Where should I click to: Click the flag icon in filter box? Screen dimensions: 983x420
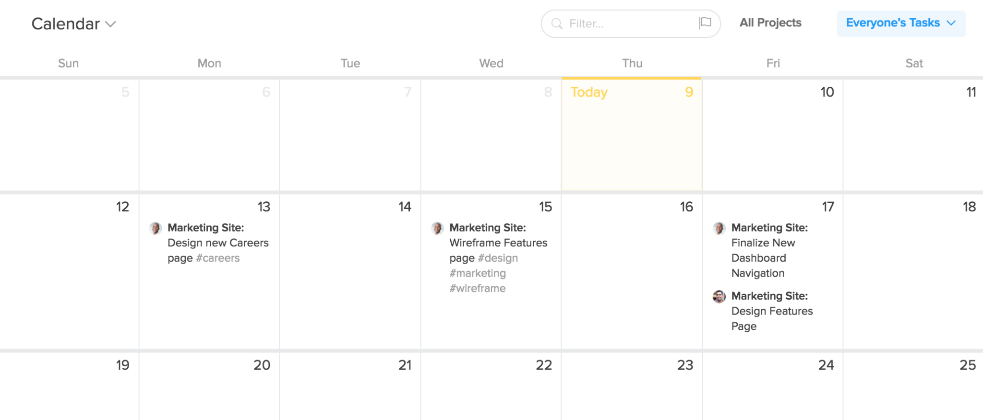705,23
